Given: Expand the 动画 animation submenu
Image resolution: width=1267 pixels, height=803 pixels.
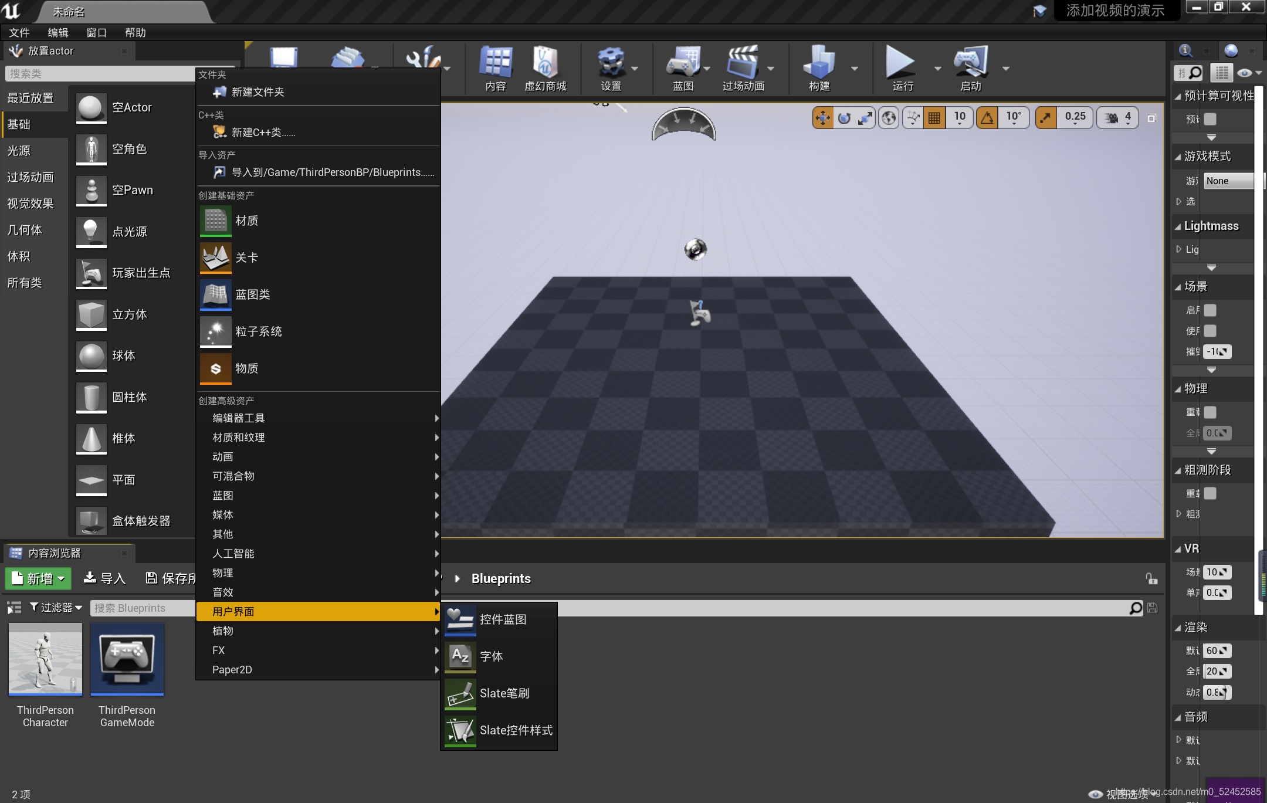Looking at the screenshot, I should (319, 457).
